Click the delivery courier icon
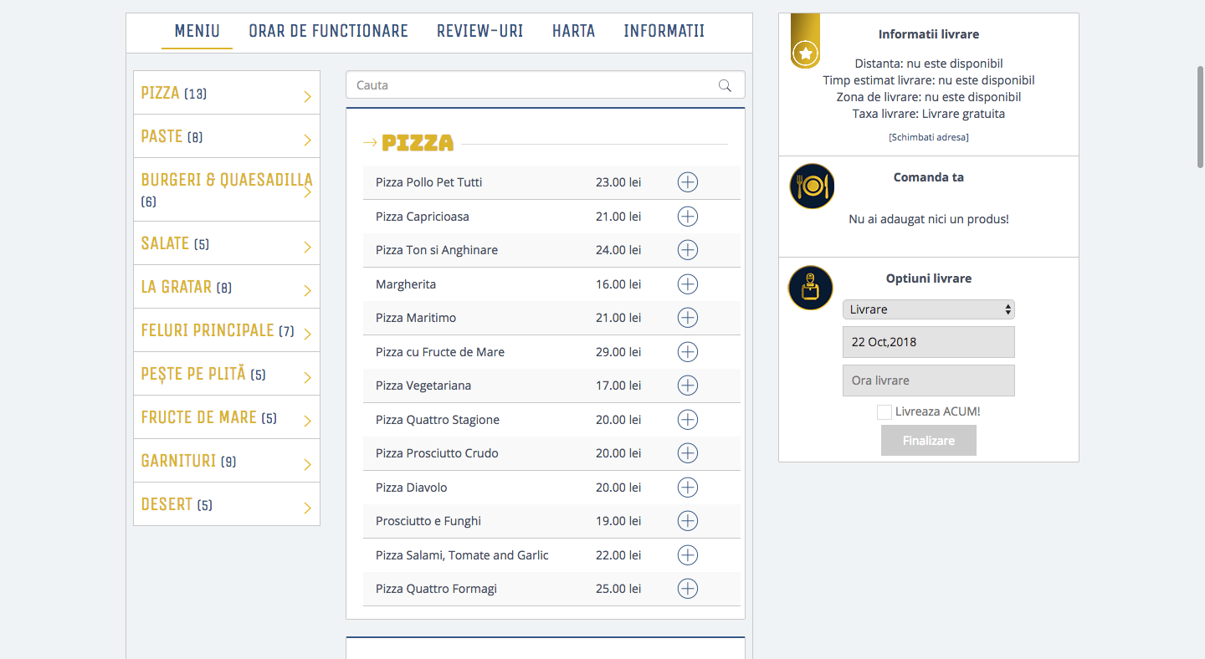The image size is (1205, 659). tap(811, 288)
